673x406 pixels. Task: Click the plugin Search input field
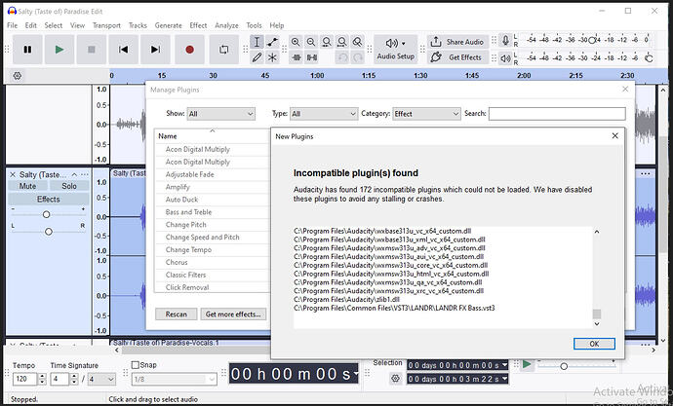click(x=556, y=114)
